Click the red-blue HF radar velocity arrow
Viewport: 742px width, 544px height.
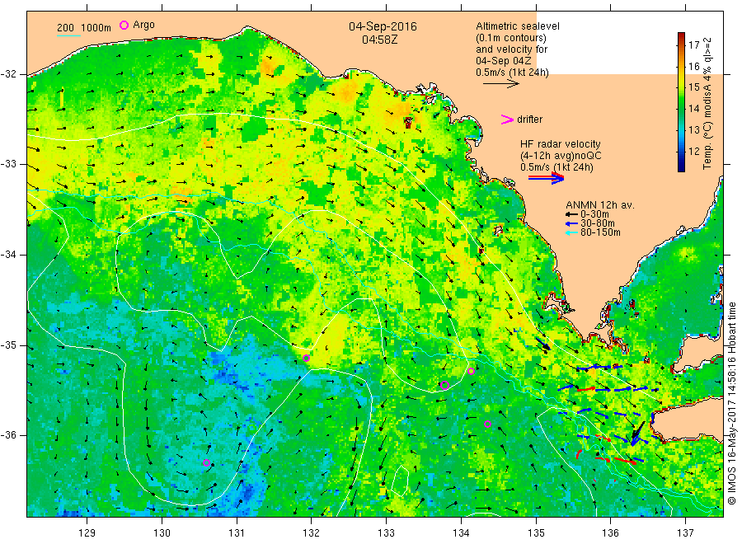(x=546, y=178)
